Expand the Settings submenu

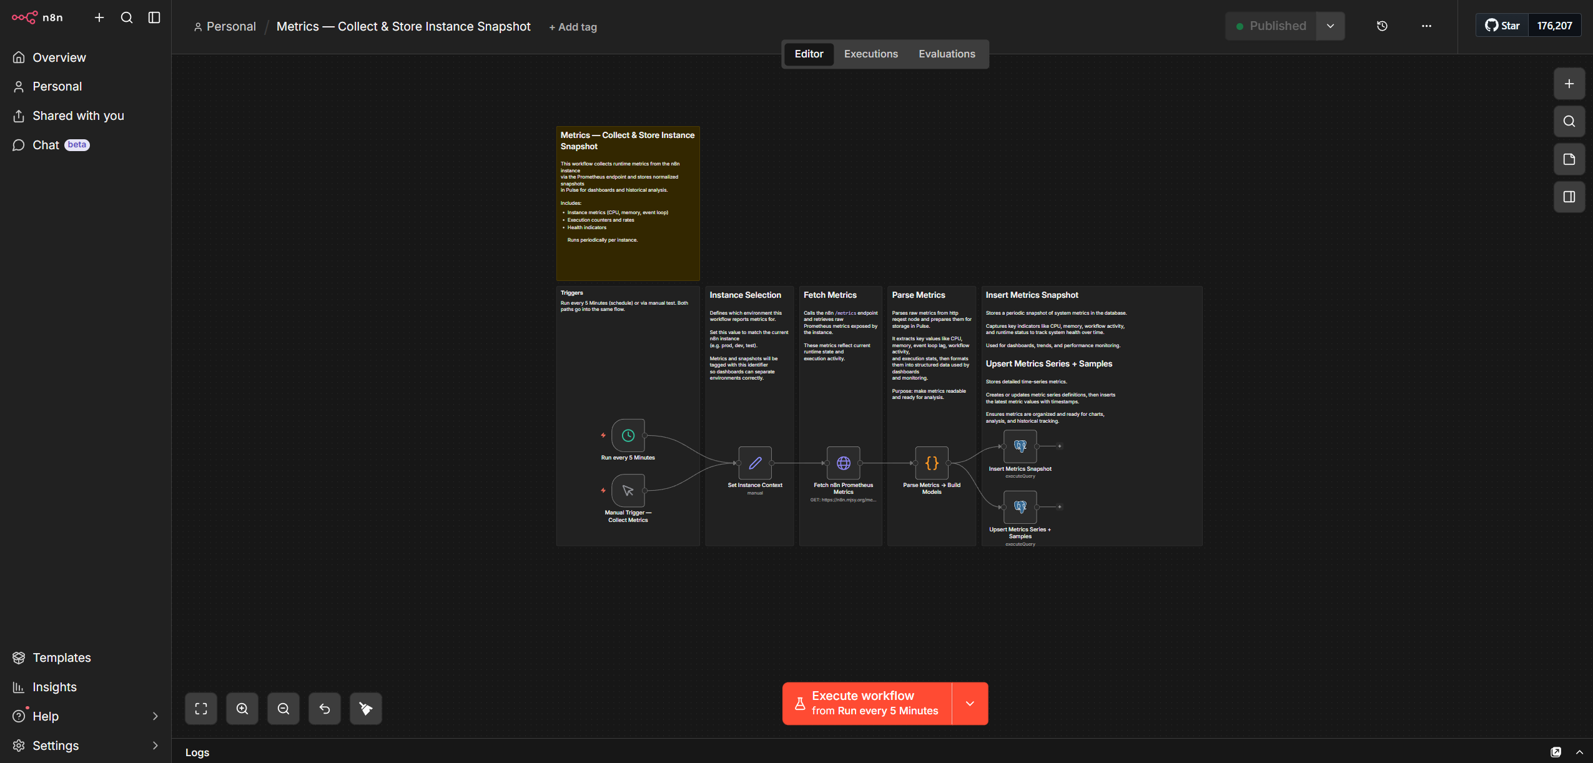pyautogui.click(x=155, y=746)
